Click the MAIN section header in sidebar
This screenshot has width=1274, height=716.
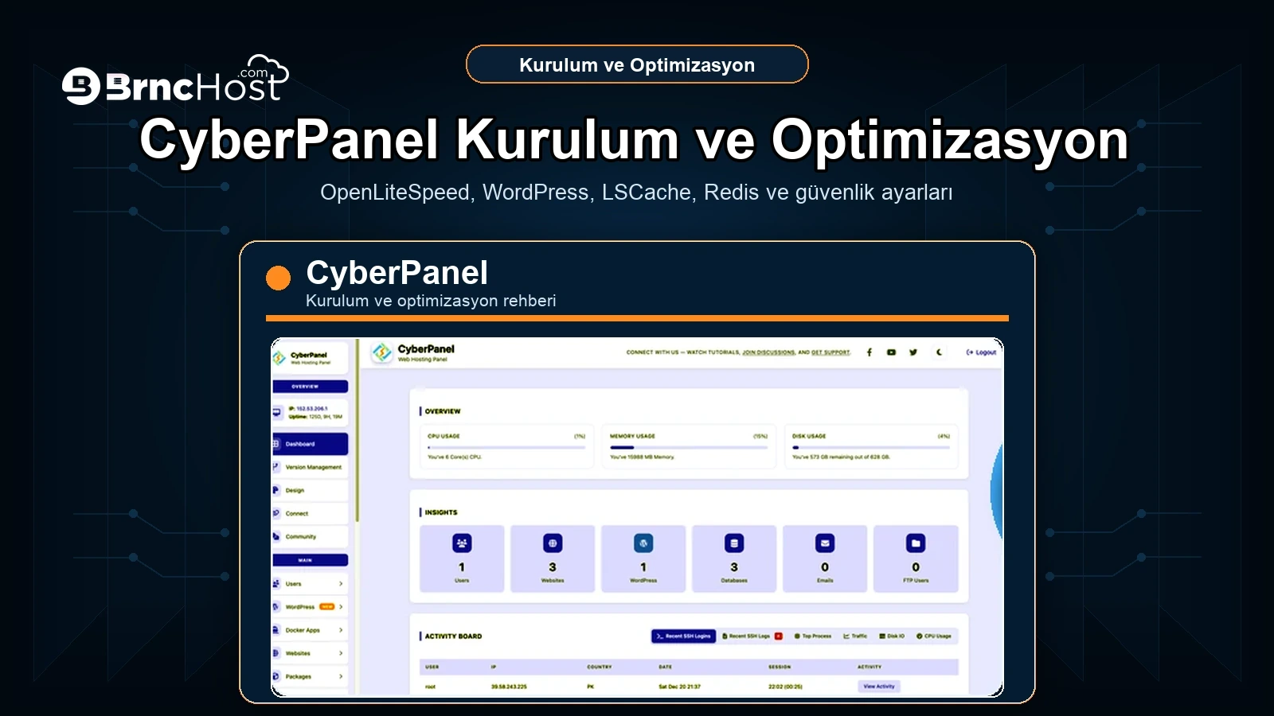[x=311, y=560]
